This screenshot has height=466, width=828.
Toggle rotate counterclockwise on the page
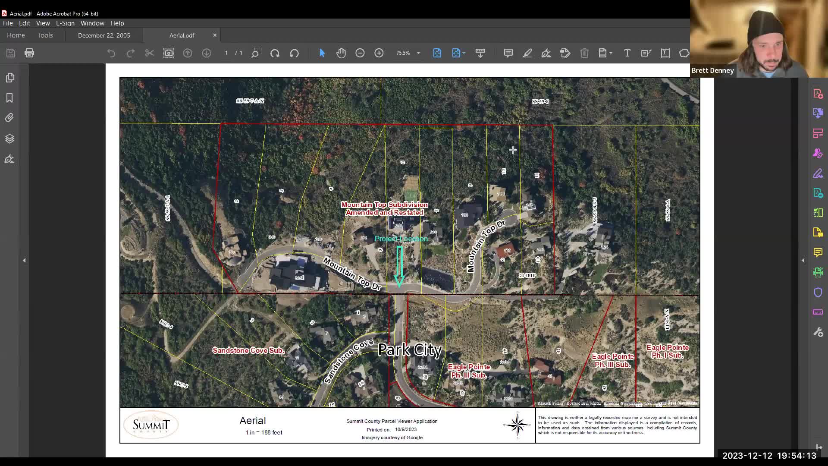(x=295, y=53)
